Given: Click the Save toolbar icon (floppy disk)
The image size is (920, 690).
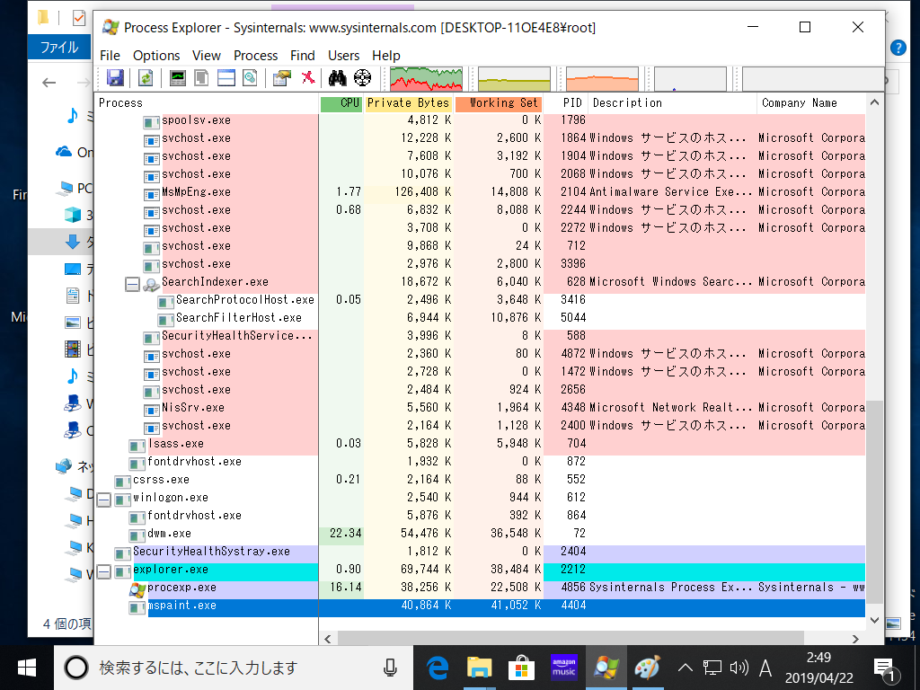Looking at the screenshot, I should pyautogui.click(x=115, y=77).
